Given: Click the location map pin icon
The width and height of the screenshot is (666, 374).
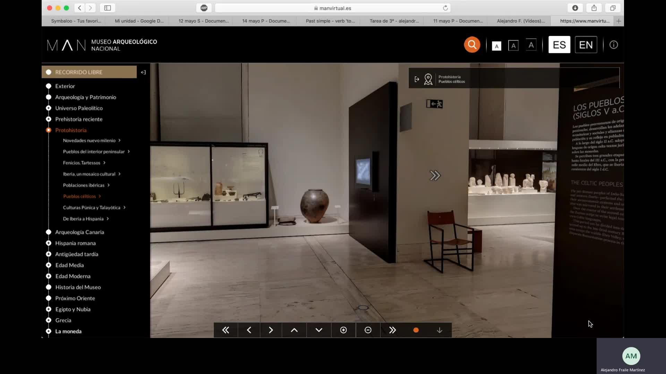Looking at the screenshot, I should click(428, 79).
